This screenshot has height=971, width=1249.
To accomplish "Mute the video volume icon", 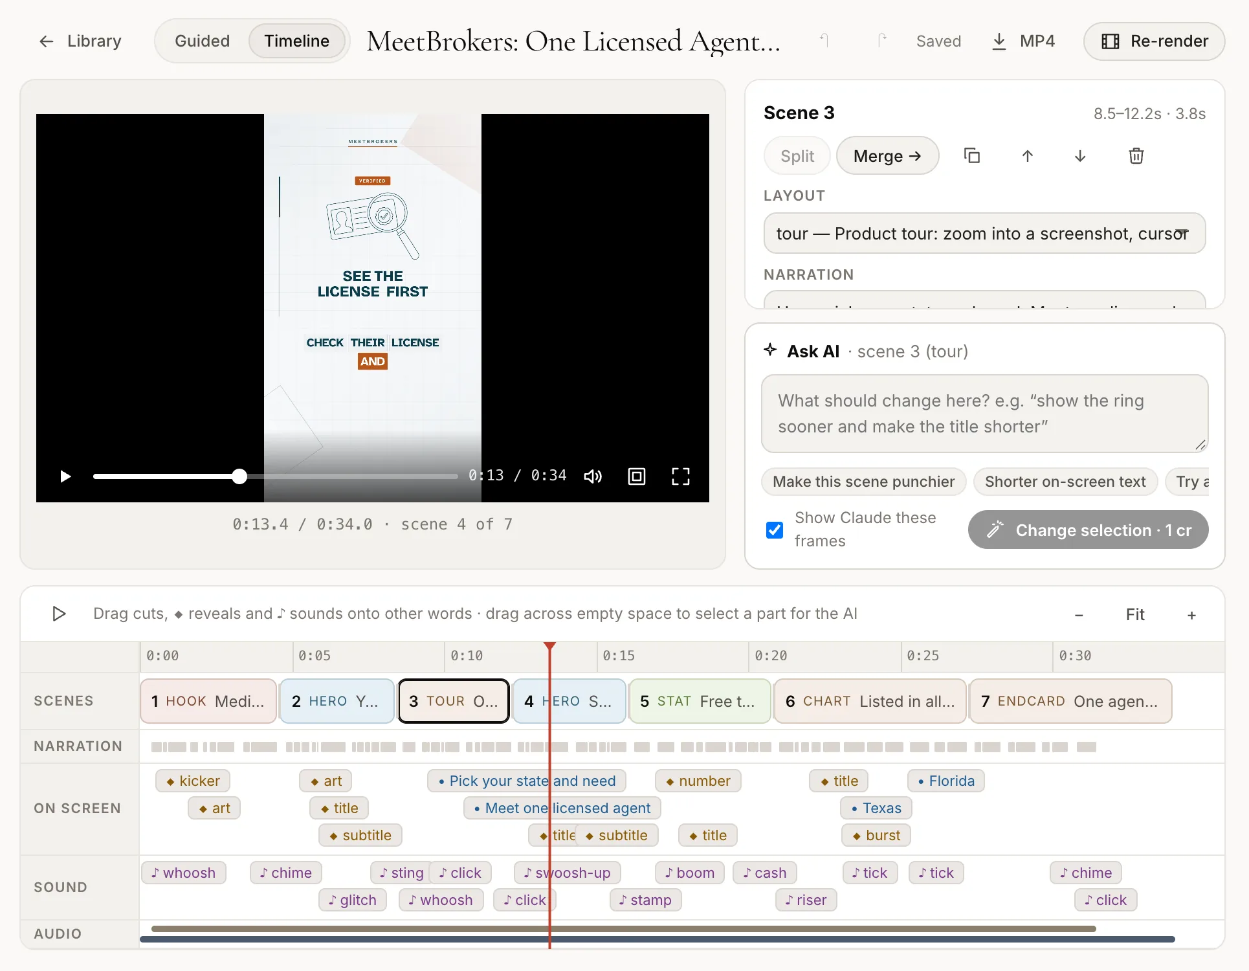I will coord(593,476).
